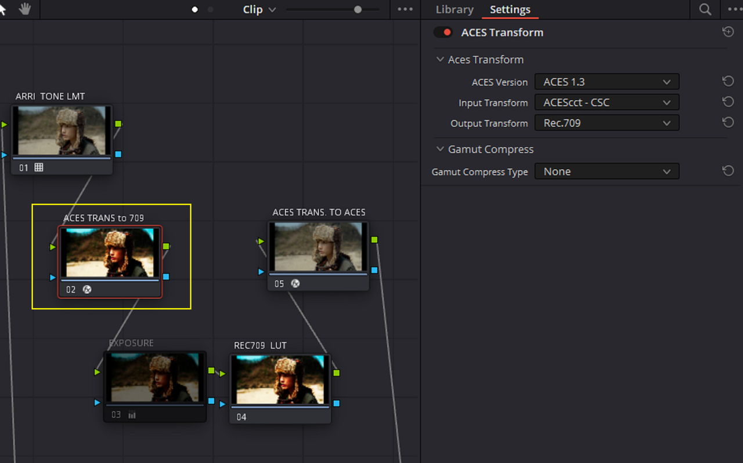Click green RGB input of node 04

pyautogui.click(x=223, y=374)
